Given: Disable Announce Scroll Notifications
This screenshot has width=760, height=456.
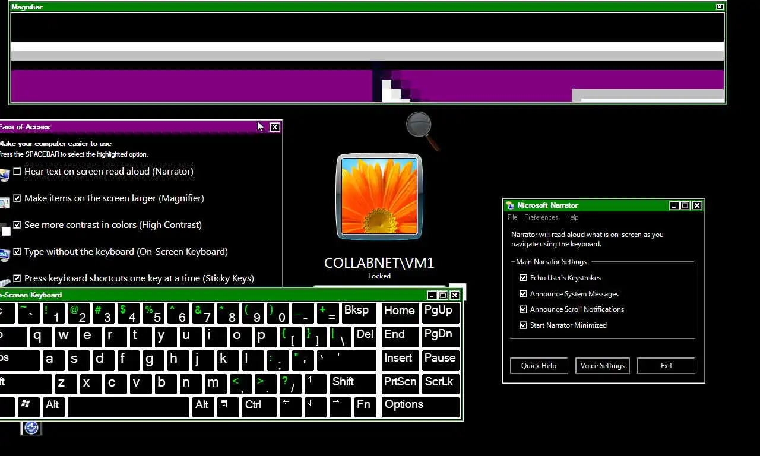Looking at the screenshot, I should pos(523,309).
